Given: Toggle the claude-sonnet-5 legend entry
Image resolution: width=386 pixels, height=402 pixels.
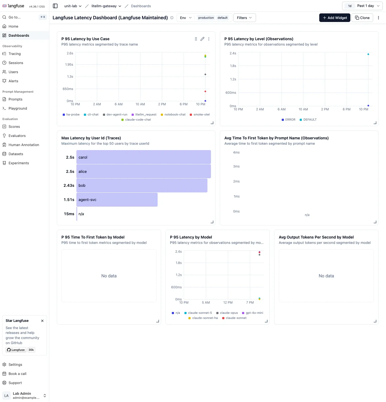Looking at the screenshot, I should click(x=198, y=313).
